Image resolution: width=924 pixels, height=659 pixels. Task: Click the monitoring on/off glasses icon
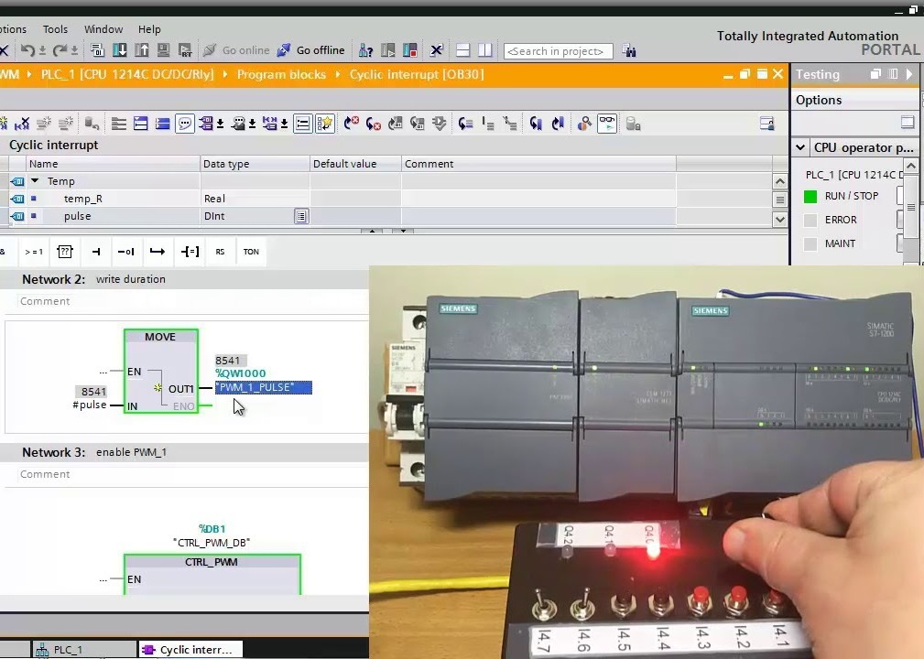606,124
